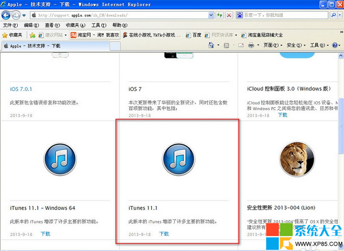Screen dimensions: 344x251
Task: Click the 安全性更新 2013-004 (Lion) heading
Action: 282,208
